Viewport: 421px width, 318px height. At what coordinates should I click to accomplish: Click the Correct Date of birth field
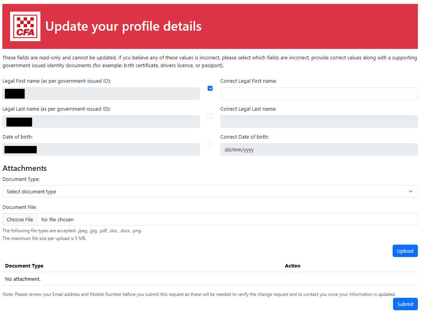pyautogui.click(x=319, y=149)
